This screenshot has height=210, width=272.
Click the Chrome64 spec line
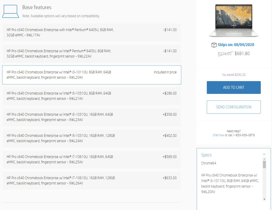(209, 163)
